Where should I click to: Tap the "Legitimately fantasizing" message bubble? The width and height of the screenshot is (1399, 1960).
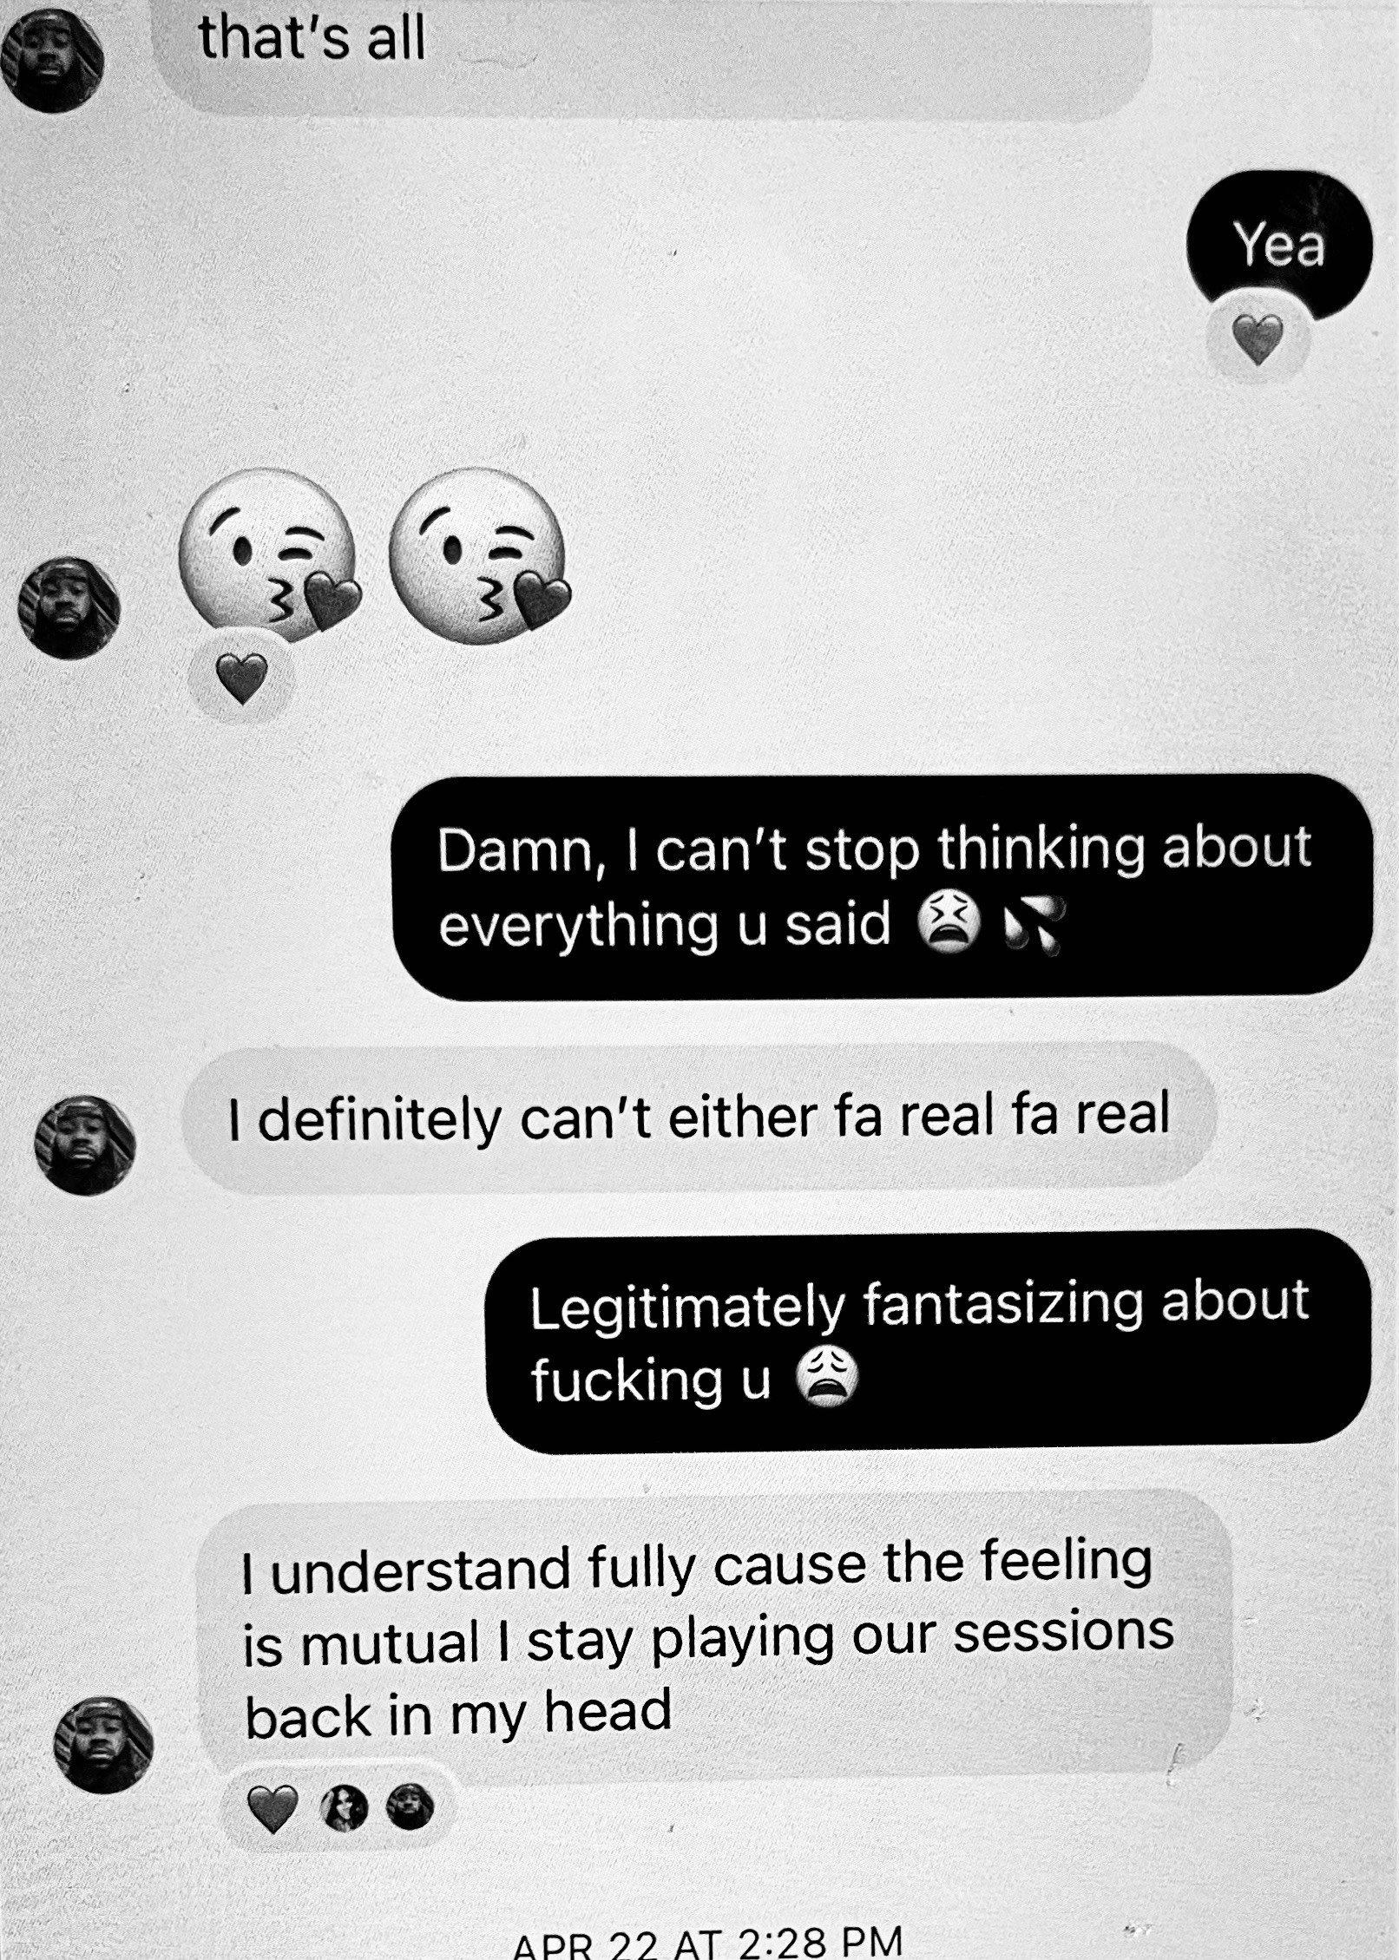tap(928, 1341)
